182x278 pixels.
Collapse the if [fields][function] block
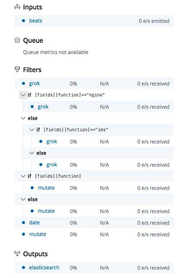(23, 176)
